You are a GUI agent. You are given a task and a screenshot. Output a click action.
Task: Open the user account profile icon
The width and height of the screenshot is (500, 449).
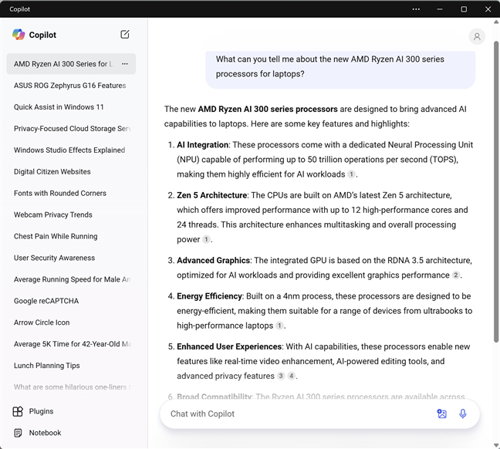pos(477,37)
